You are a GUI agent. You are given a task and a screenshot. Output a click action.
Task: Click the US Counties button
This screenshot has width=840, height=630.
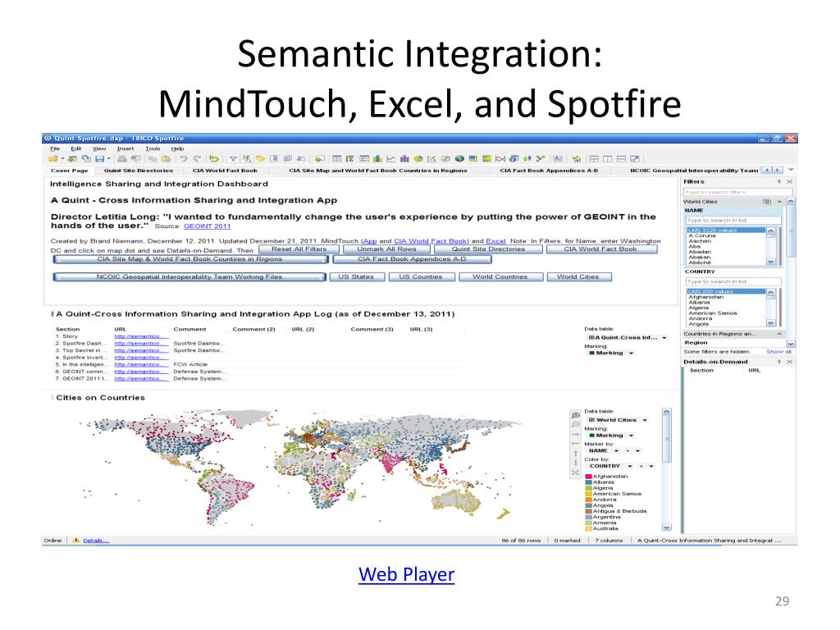pos(421,277)
